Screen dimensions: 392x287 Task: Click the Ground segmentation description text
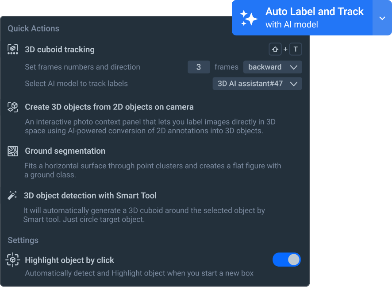click(x=153, y=171)
